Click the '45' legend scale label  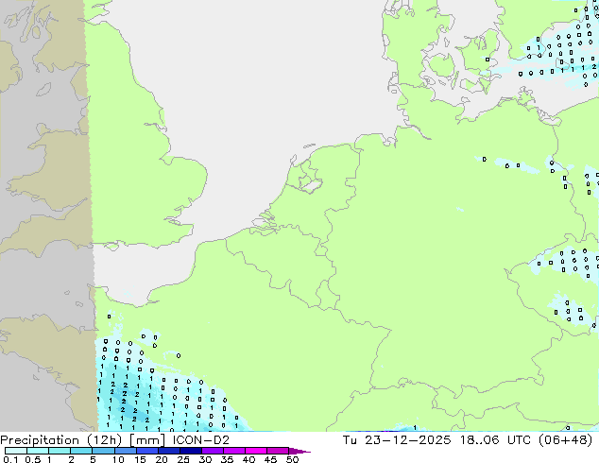pos(270,459)
